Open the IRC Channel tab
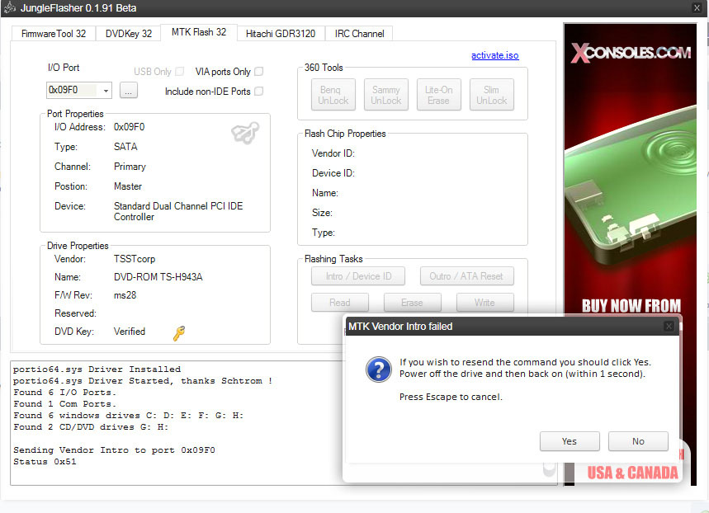709x513 pixels. tap(360, 34)
